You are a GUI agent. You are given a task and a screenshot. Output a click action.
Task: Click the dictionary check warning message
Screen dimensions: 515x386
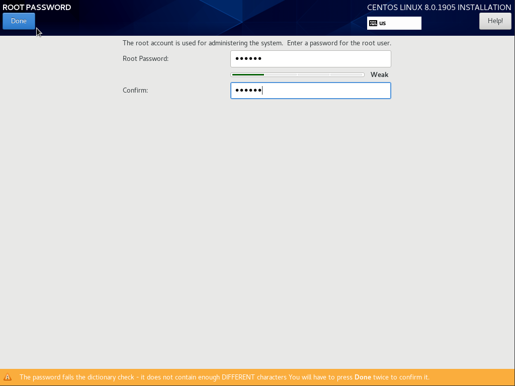[224, 377]
